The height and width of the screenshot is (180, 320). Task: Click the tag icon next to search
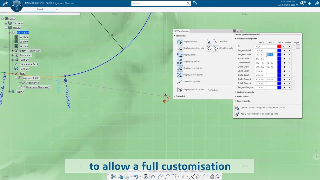coord(195,3)
